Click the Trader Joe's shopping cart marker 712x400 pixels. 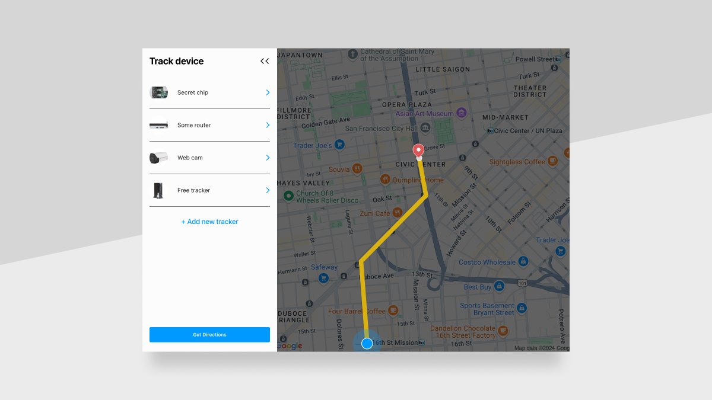[338, 144]
